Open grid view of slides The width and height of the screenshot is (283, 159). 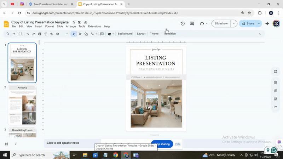coord(6,144)
